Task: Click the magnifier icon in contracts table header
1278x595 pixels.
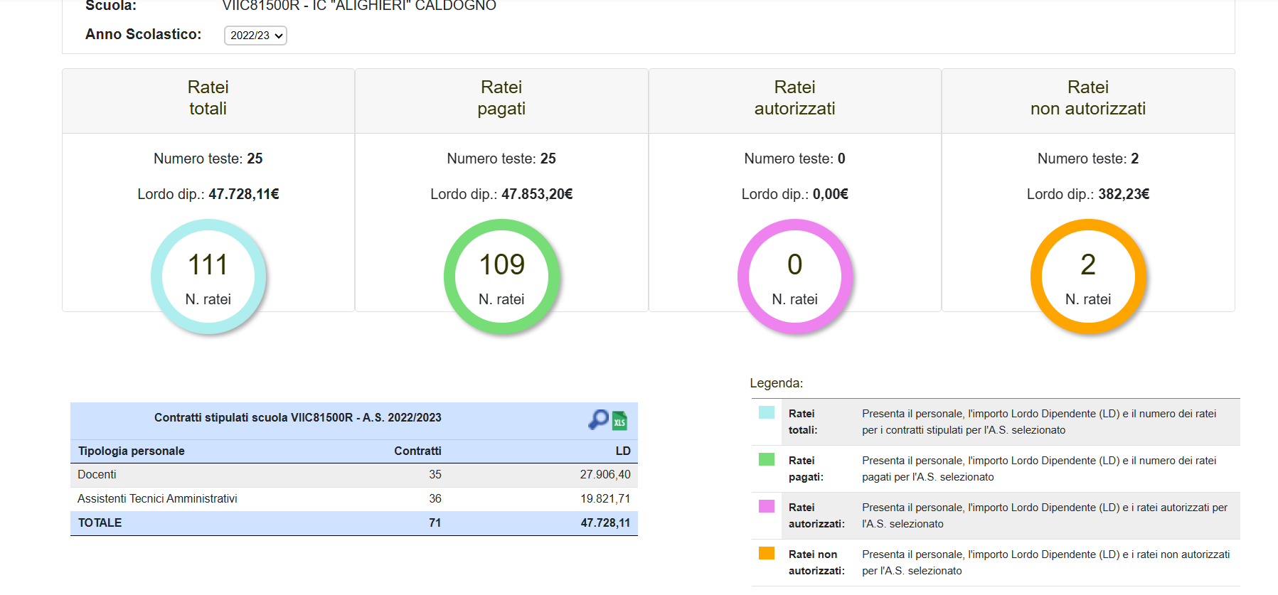Action: click(x=598, y=419)
